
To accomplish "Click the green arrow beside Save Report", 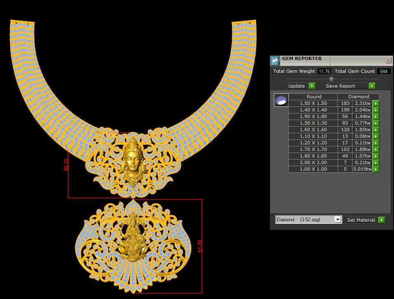I will [x=372, y=86].
